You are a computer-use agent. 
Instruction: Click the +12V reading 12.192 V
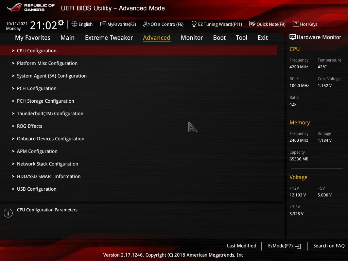tap(298, 195)
